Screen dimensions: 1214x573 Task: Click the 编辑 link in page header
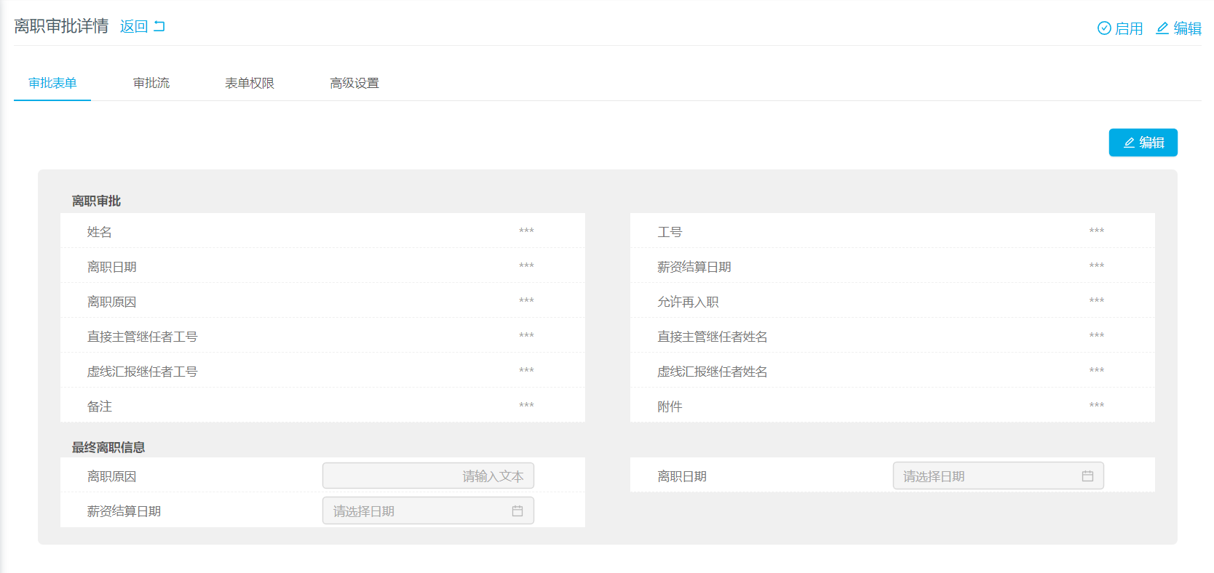(x=1186, y=28)
